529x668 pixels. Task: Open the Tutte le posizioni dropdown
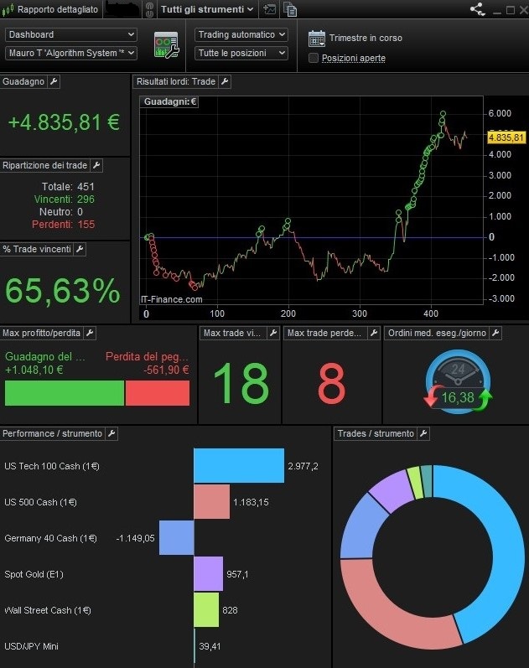coord(241,54)
